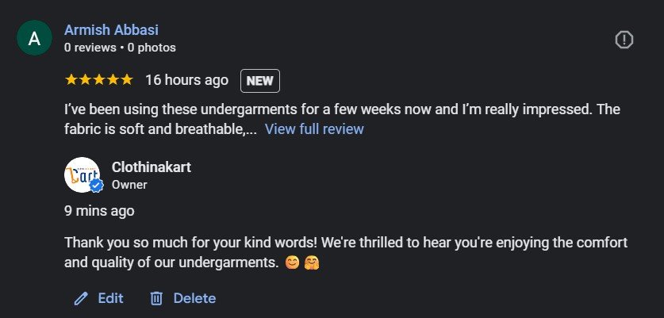
Task: Click the green "A" reviewer avatar
Action: [35, 39]
